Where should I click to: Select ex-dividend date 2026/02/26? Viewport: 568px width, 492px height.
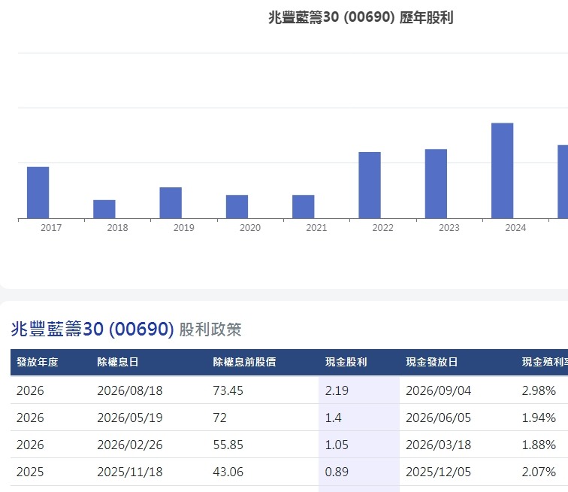pos(130,445)
